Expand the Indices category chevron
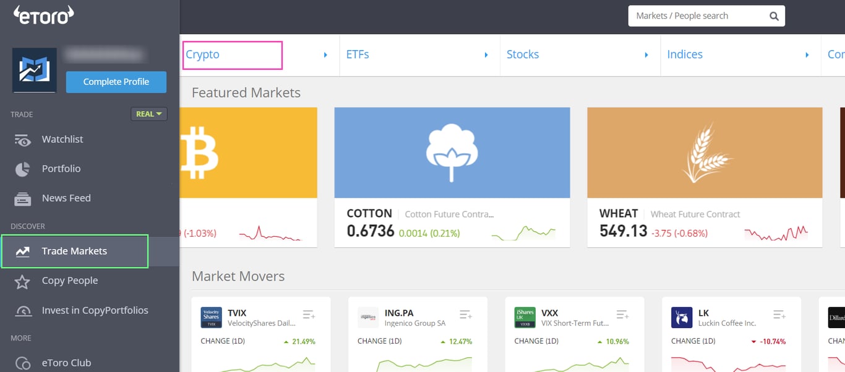 [807, 54]
